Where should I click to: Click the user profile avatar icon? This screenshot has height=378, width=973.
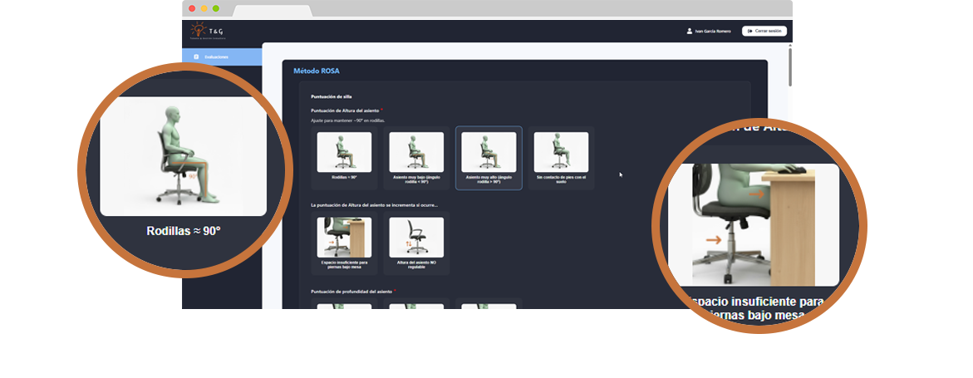tap(690, 31)
